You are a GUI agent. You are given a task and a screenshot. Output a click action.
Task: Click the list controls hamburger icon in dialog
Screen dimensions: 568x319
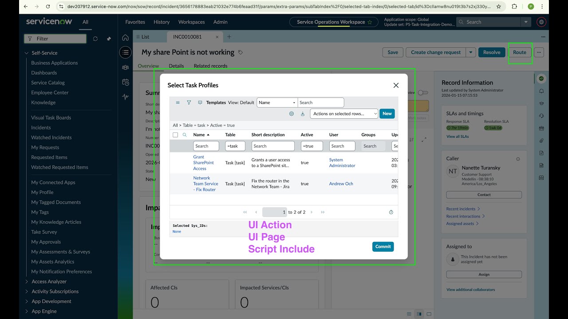[178, 102]
